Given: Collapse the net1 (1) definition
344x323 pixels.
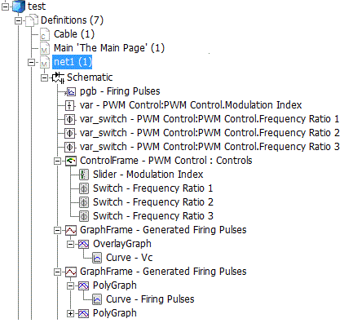Looking at the screenshot, I should click(x=32, y=62).
